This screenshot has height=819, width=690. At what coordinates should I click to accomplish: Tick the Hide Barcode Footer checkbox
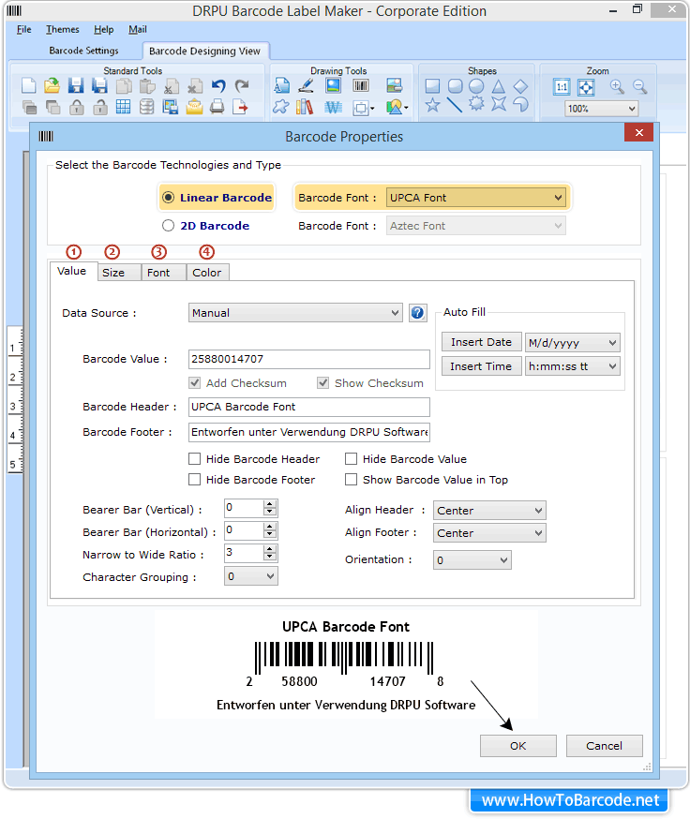(x=195, y=480)
